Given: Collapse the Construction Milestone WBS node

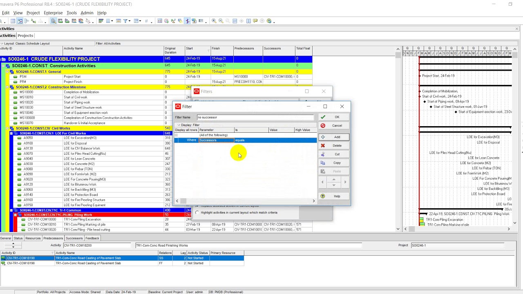Looking at the screenshot, I should [x=7, y=87].
